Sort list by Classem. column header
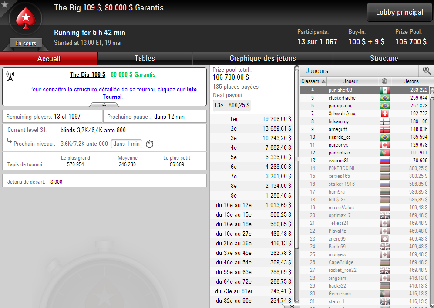 tap(313, 81)
